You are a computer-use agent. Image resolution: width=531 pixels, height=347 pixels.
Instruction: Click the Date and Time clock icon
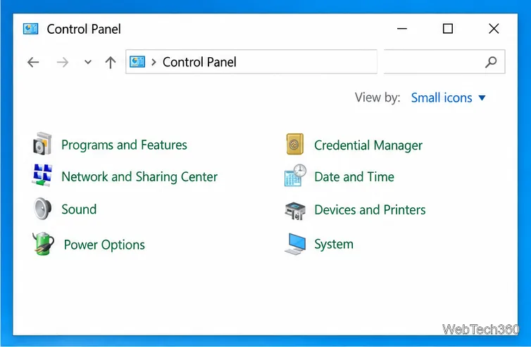pos(295,176)
